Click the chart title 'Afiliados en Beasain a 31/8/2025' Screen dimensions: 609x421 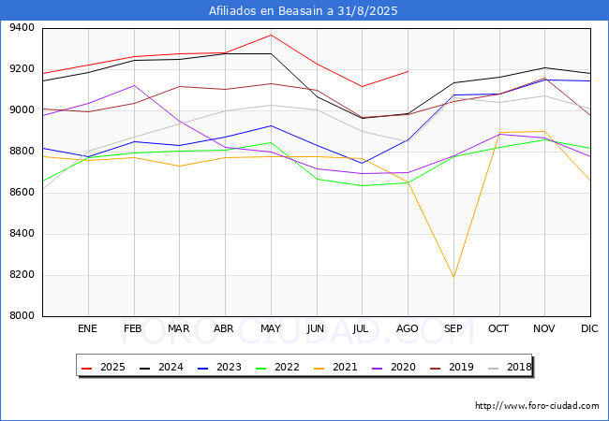(303, 11)
